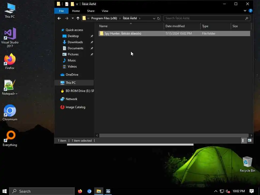Click the pin icon beside Downloads
The height and width of the screenshot is (195, 260).
click(x=92, y=42)
